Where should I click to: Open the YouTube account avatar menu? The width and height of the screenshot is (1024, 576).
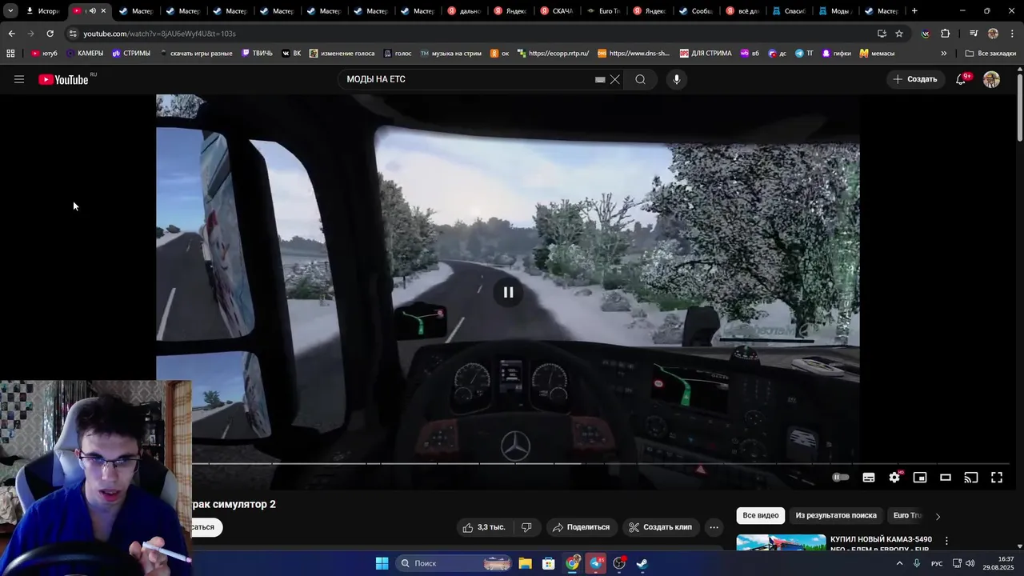pos(991,79)
